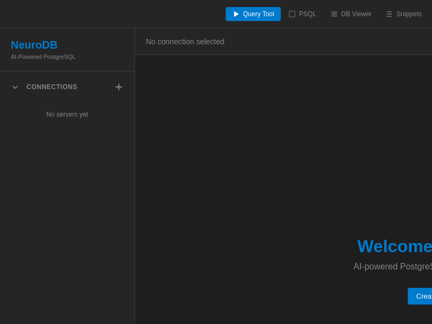Click the Welcome heading

pyautogui.click(x=395, y=246)
